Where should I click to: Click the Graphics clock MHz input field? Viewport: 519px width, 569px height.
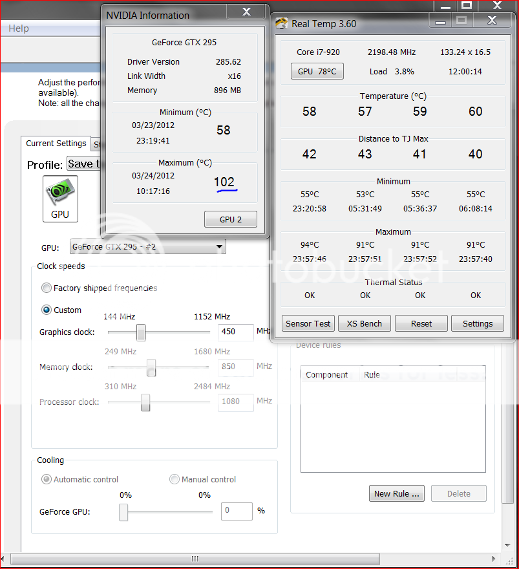click(235, 332)
